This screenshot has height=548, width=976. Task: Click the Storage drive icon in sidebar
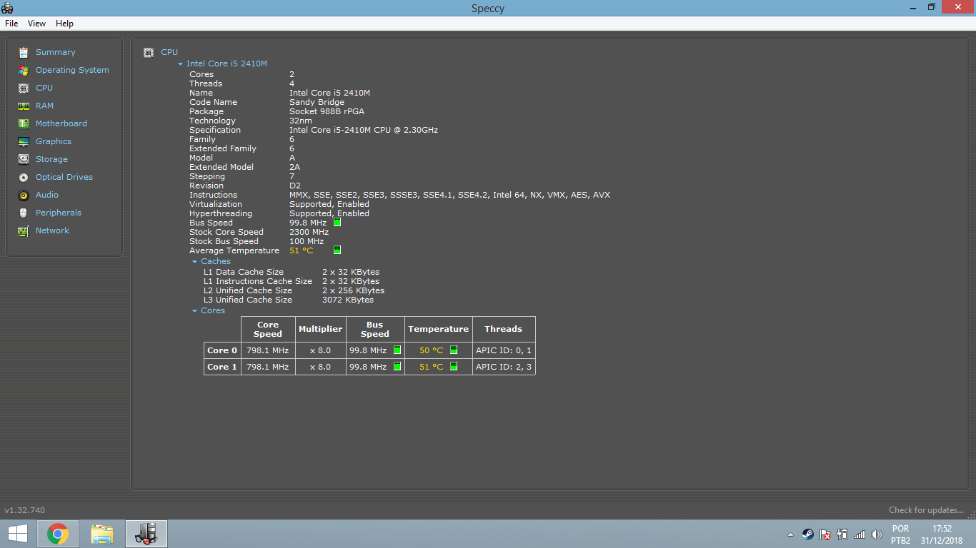click(x=24, y=159)
